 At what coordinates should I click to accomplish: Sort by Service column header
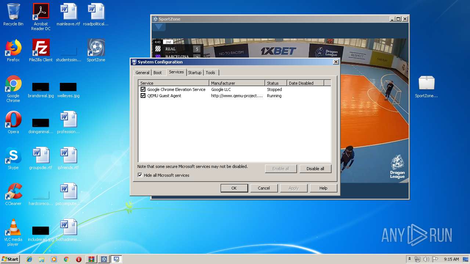(x=174, y=83)
